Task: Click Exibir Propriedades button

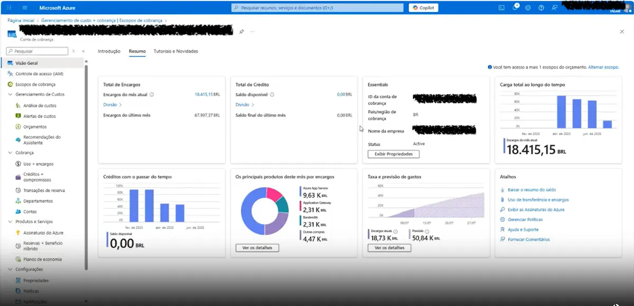Action: pyautogui.click(x=394, y=154)
